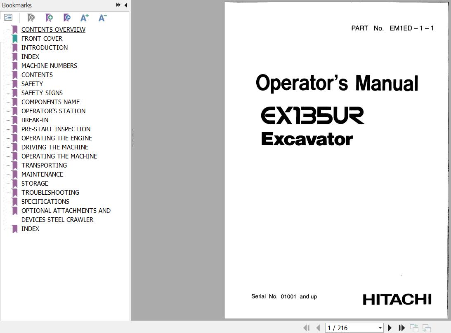Click the EX135UR model name on page

click(x=313, y=115)
